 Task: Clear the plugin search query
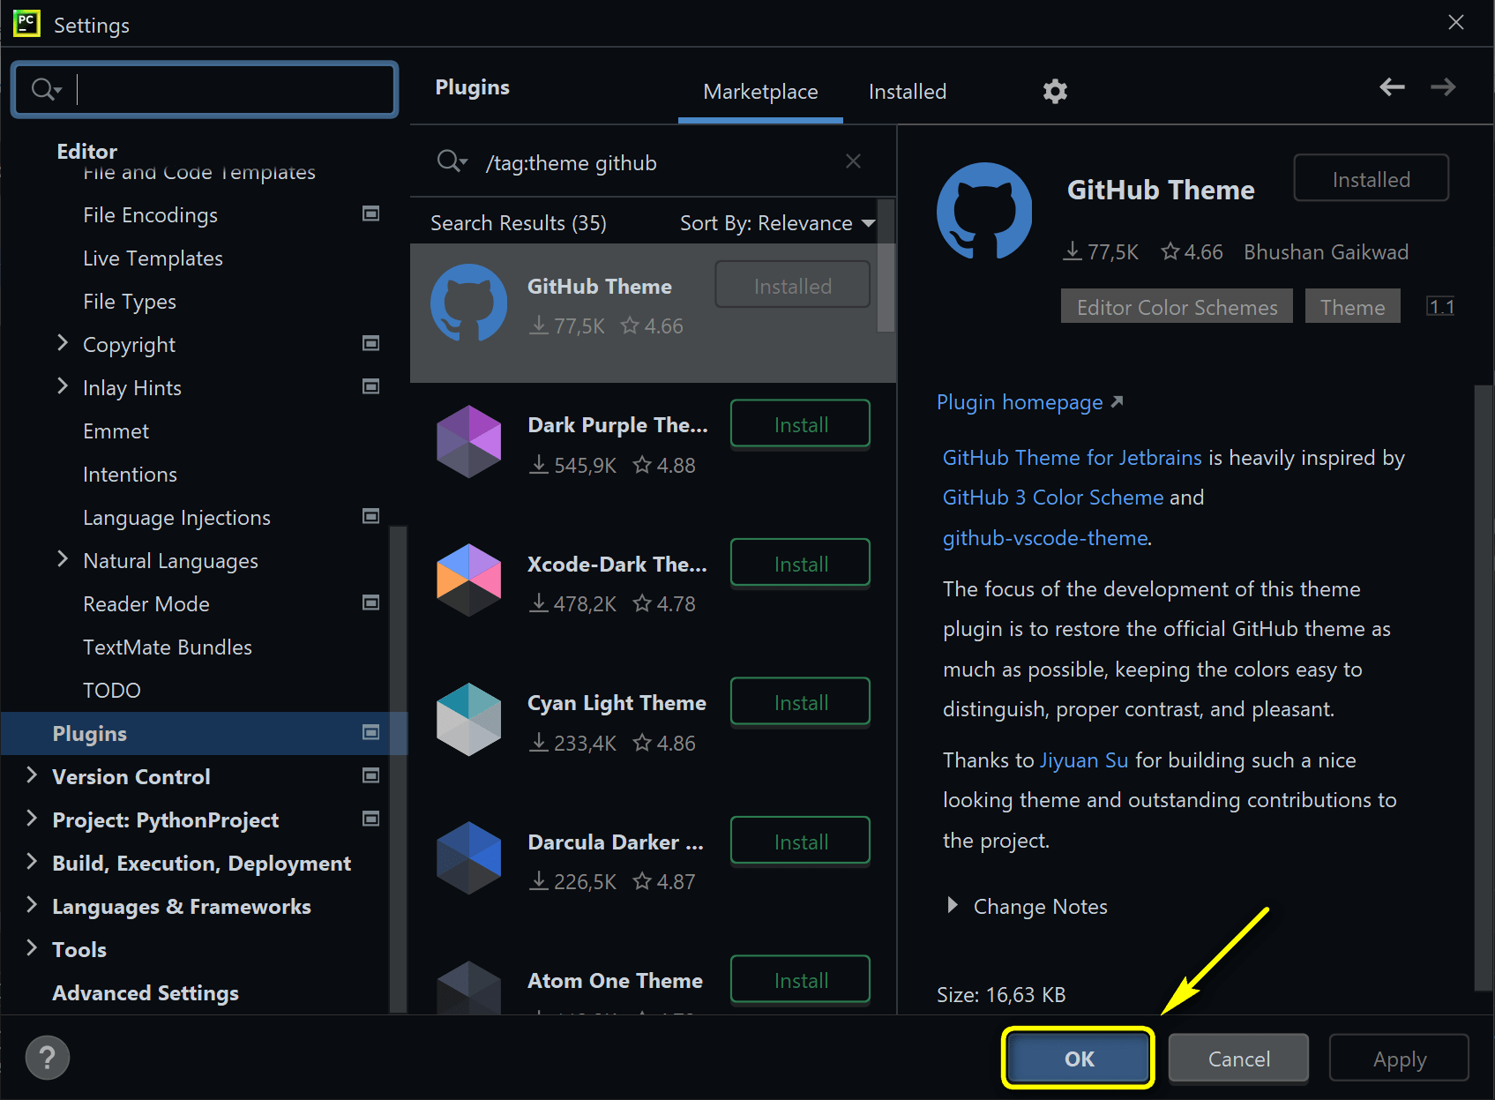click(853, 161)
